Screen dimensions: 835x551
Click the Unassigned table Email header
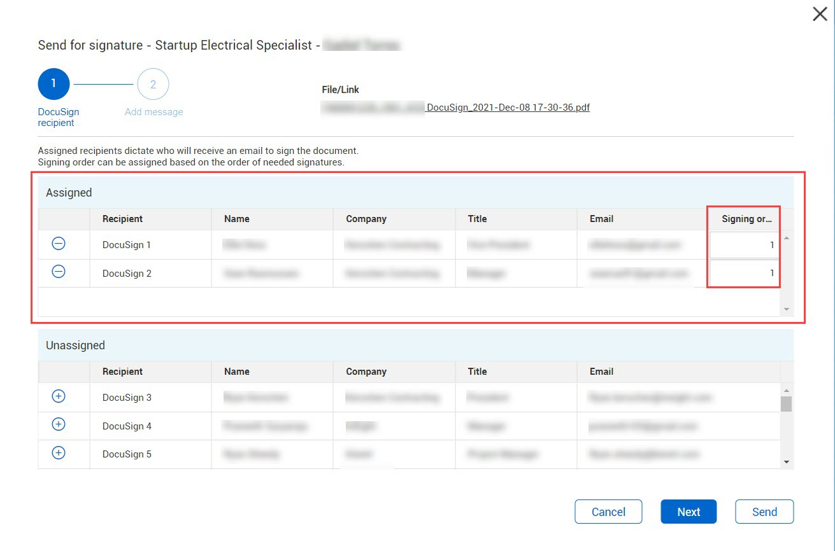click(x=679, y=372)
